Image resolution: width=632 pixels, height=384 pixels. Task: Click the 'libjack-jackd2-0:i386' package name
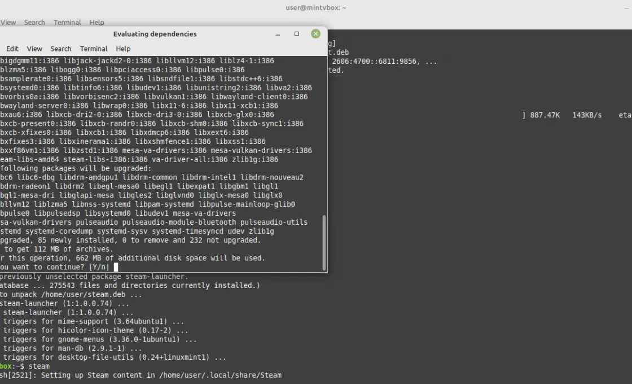point(108,61)
